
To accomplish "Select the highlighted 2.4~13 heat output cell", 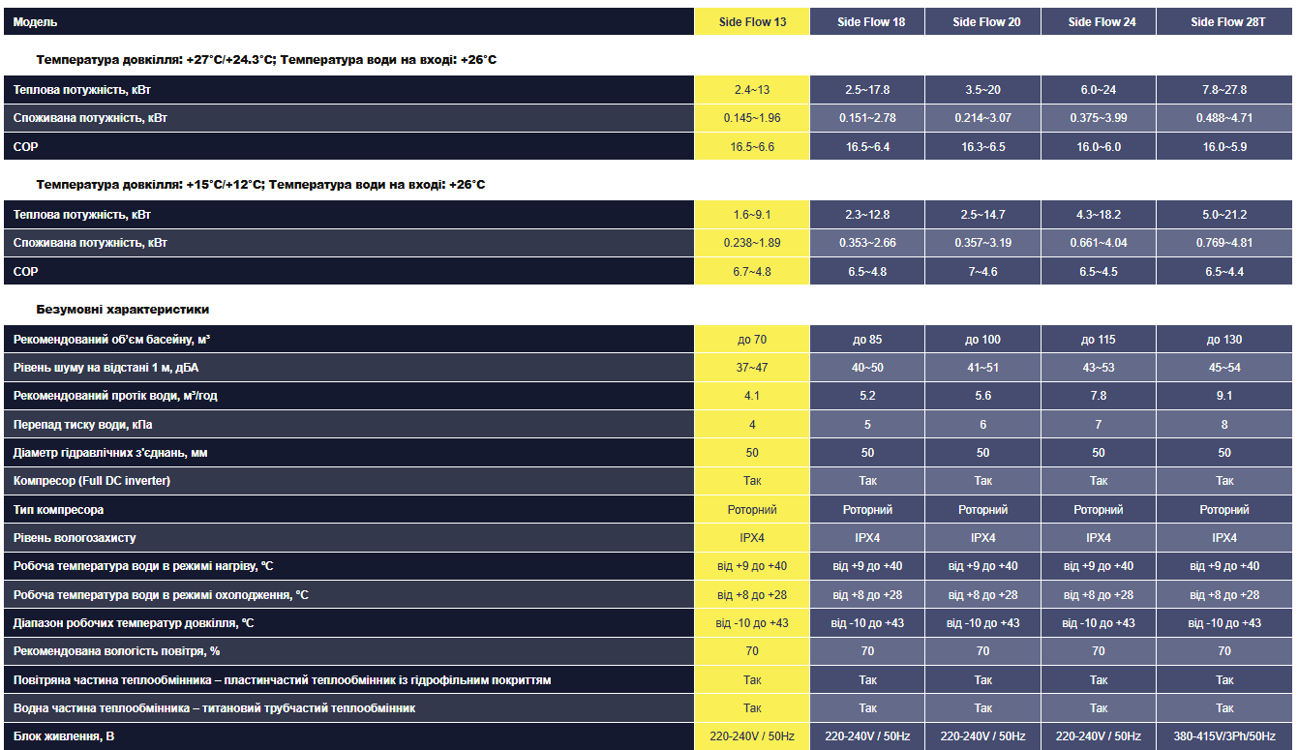I will [752, 90].
